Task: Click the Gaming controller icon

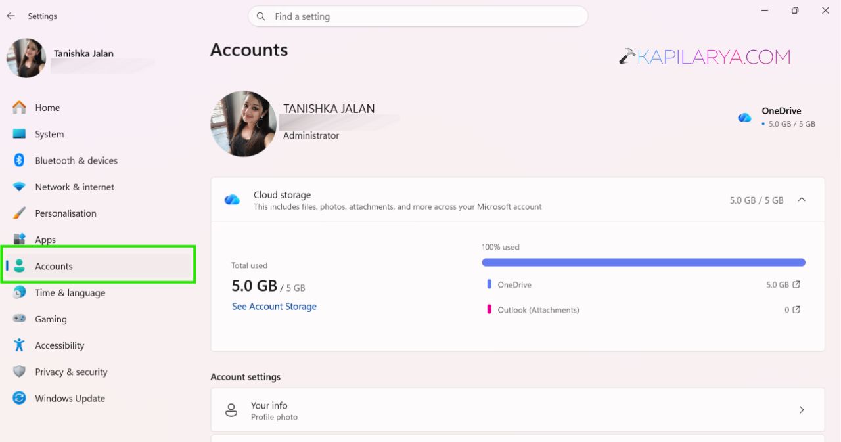Action: 20,319
